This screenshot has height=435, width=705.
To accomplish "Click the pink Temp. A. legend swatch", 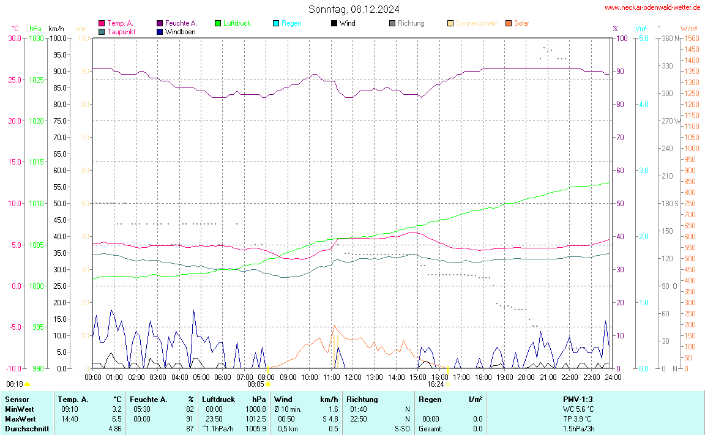I will (x=102, y=23).
